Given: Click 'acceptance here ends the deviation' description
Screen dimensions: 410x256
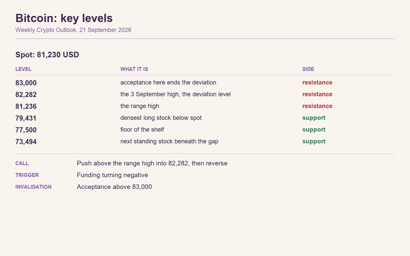Looking at the screenshot, I should tap(168, 82).
